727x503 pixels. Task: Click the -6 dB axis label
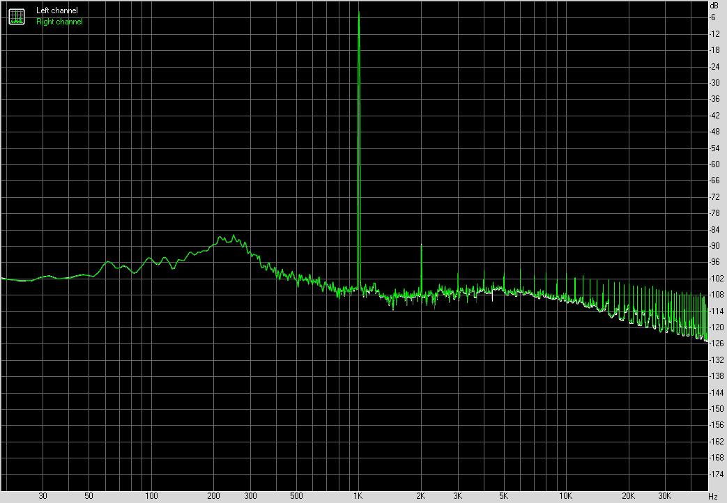(712, 18)
